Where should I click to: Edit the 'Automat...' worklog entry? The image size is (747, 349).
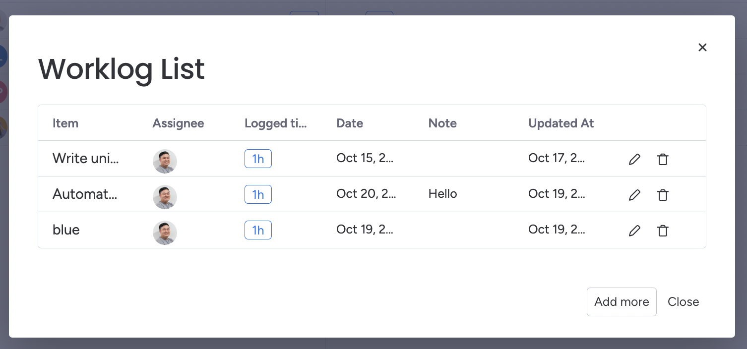(x=634, y=195)
